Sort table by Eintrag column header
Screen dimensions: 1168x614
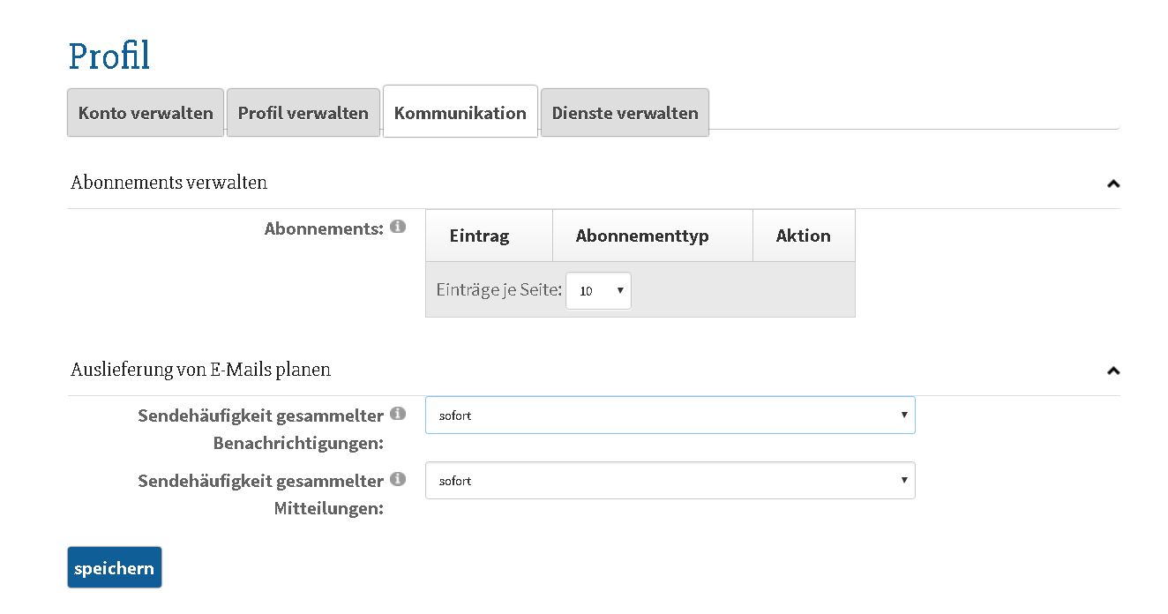point(479,236)
